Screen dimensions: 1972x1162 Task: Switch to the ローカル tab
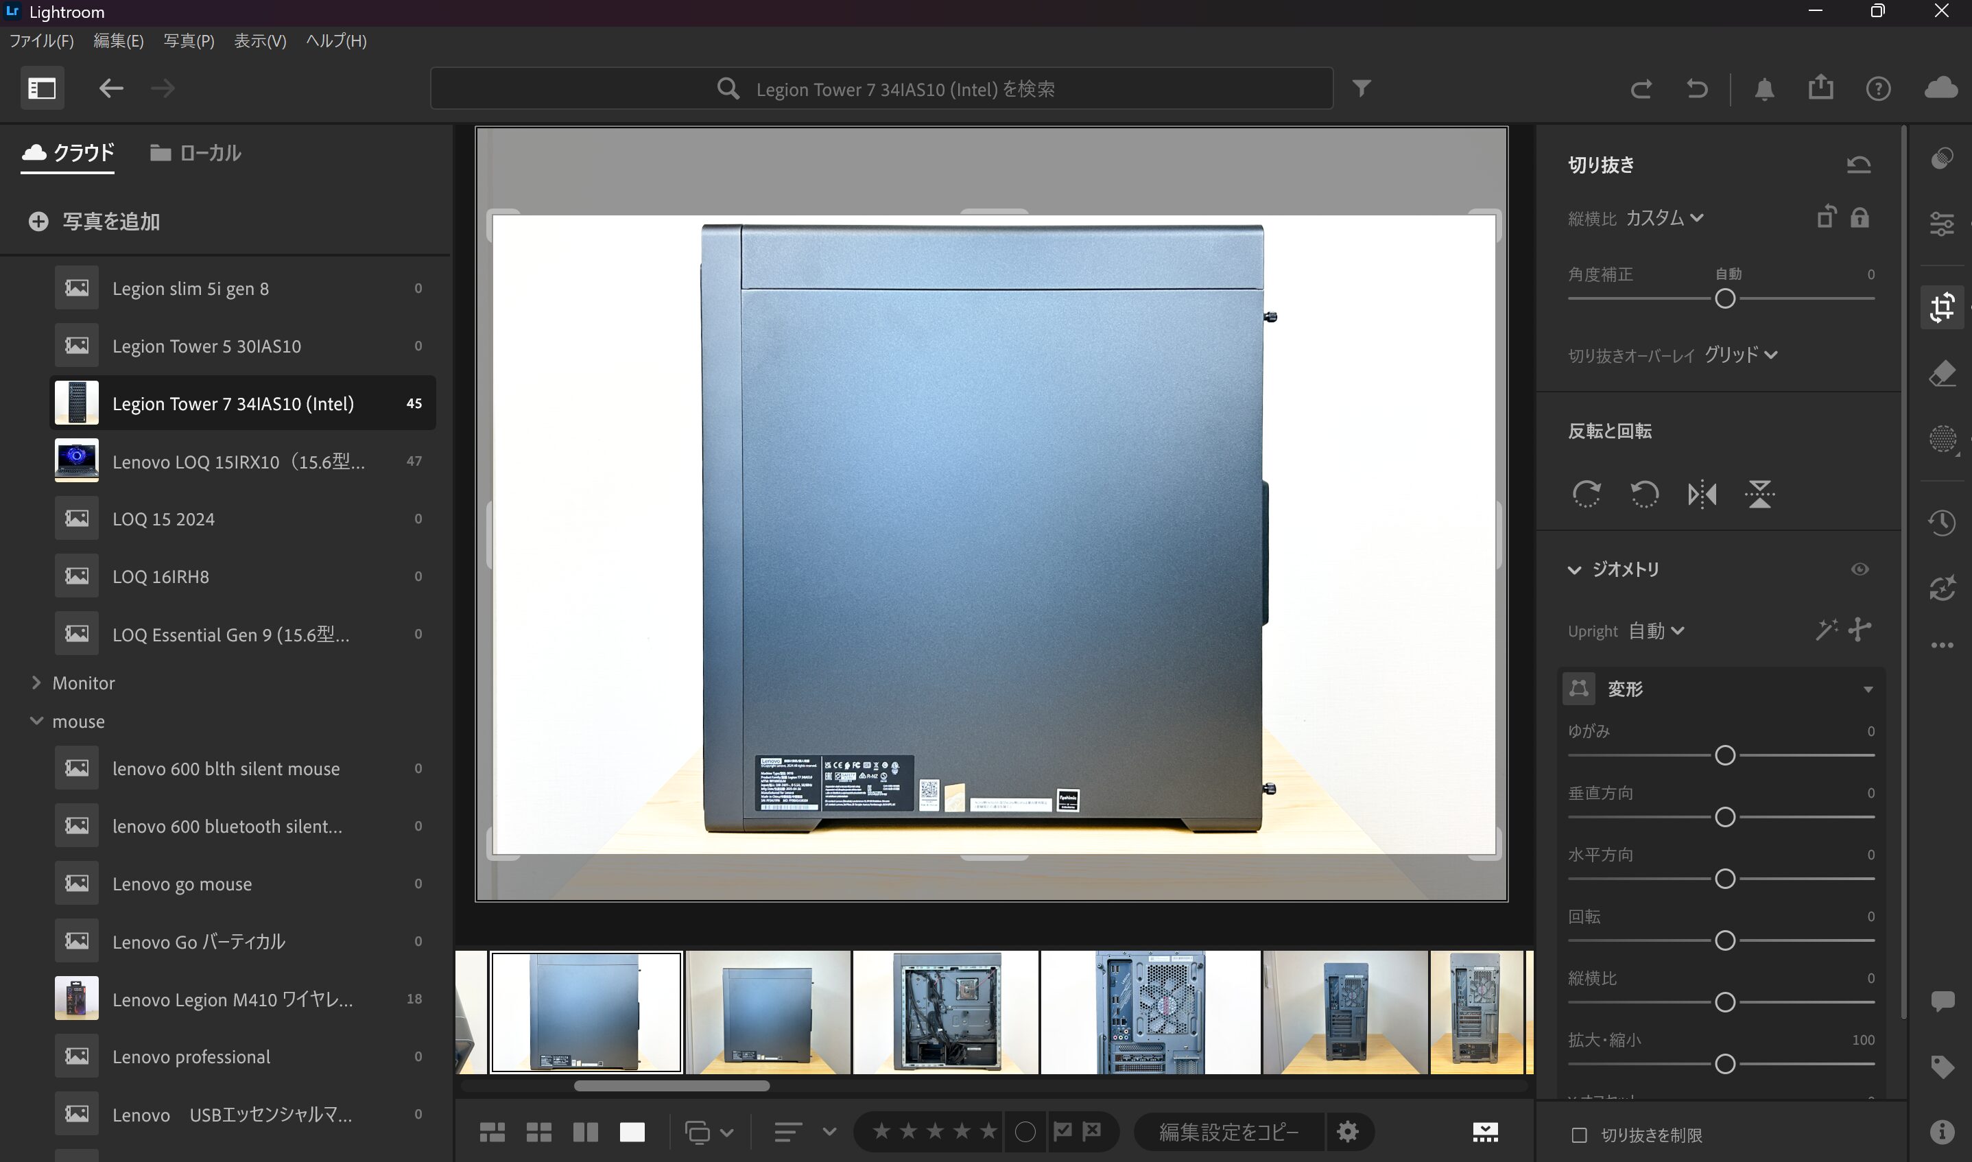coord(194,153)
